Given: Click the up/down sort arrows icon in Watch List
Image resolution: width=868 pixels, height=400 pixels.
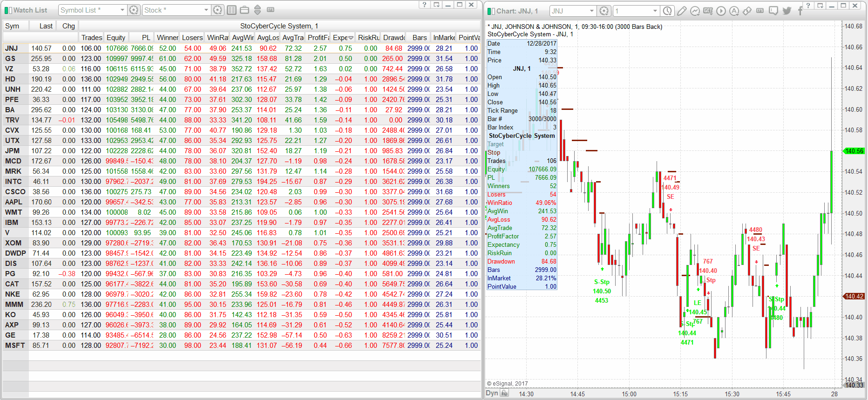Looking at the screenshot, I should point(258,10).
